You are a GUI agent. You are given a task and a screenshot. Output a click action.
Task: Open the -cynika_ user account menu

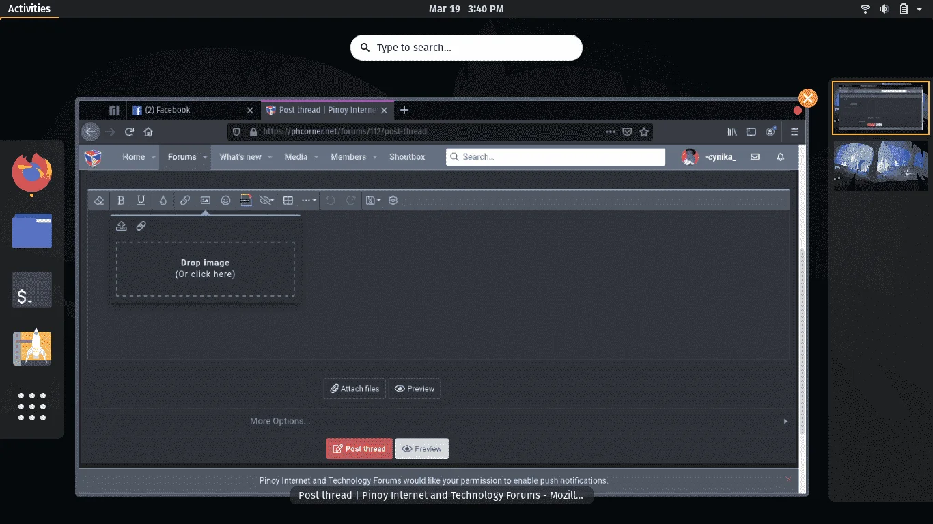709,157
